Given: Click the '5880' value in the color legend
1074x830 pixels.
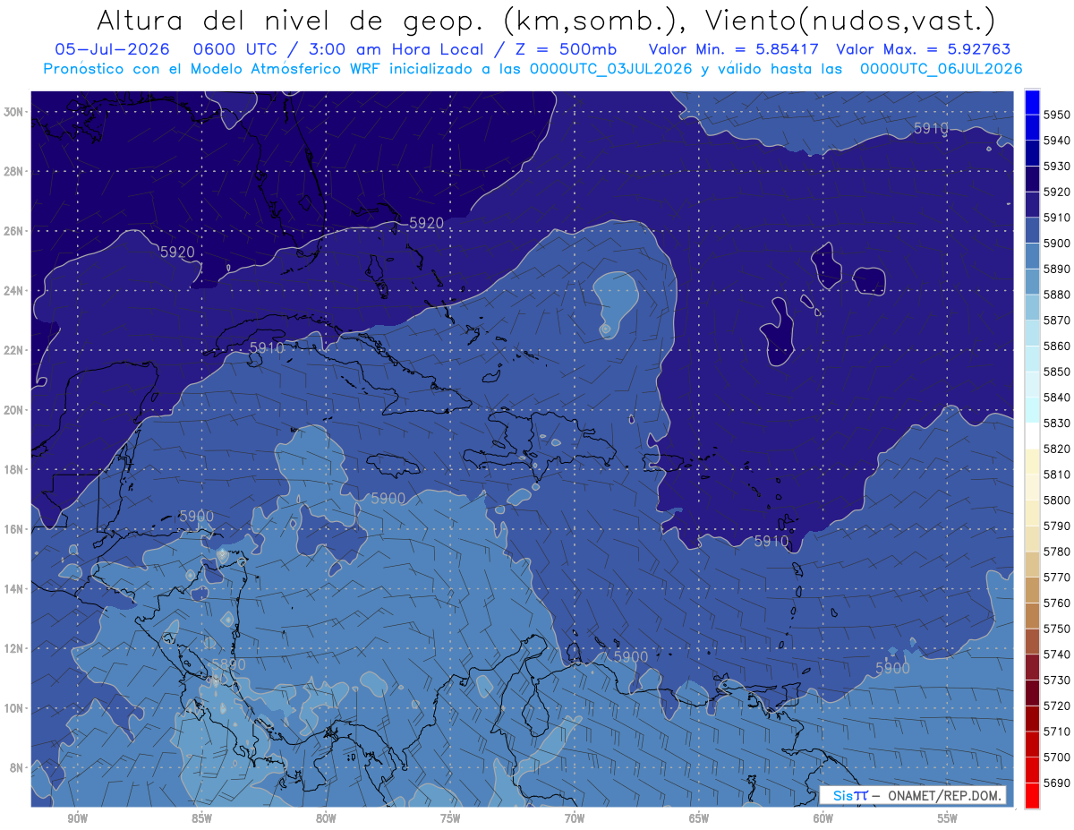Looking at the screenshot, I should point(1058,295).
